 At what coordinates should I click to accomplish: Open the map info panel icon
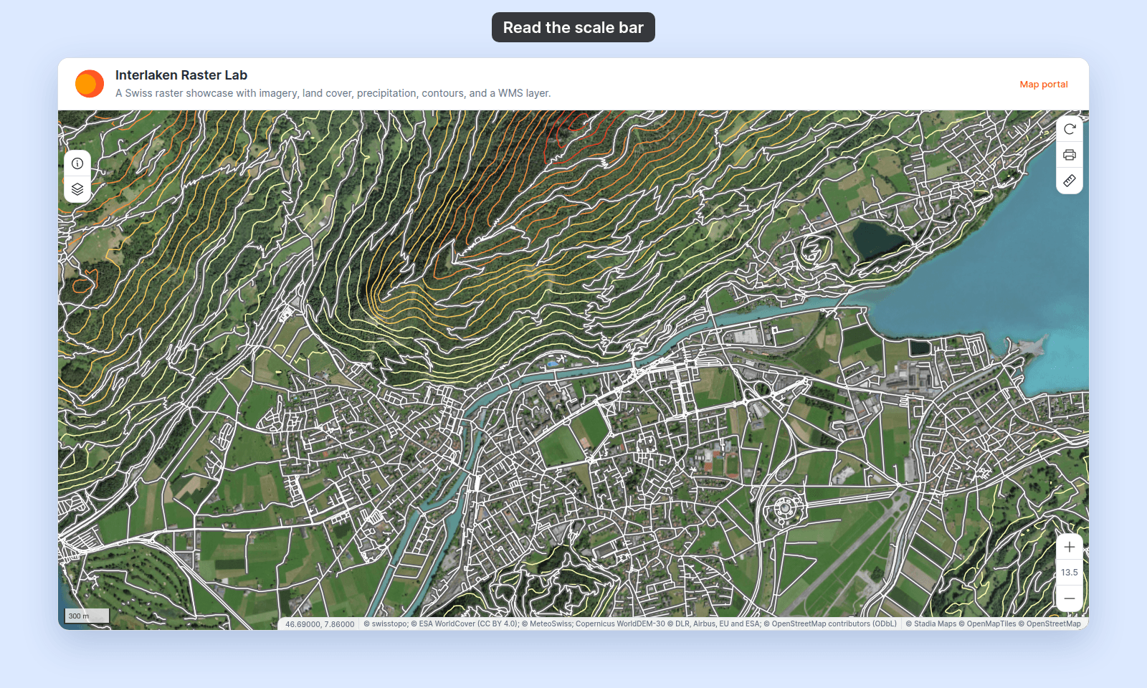77,163
